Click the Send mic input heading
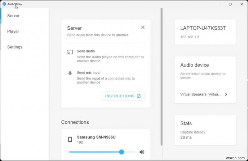This screenshot has height=161, width=248. (x=89, y=73)
